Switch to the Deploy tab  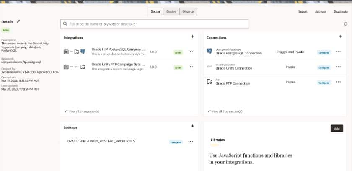click(171, 12)
